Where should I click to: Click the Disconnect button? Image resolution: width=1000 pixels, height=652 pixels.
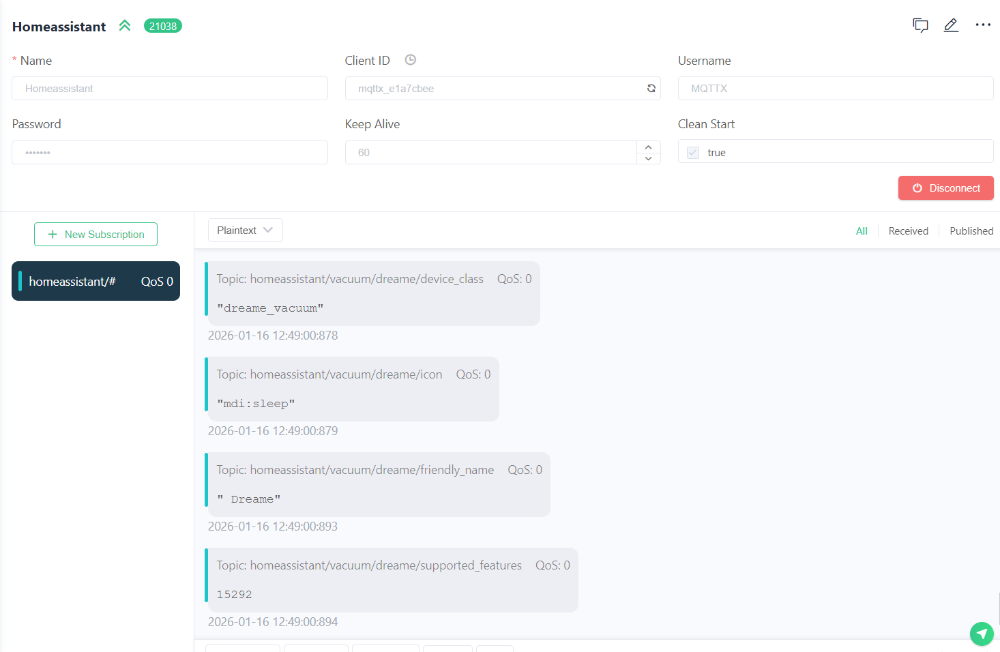[945, 188]
